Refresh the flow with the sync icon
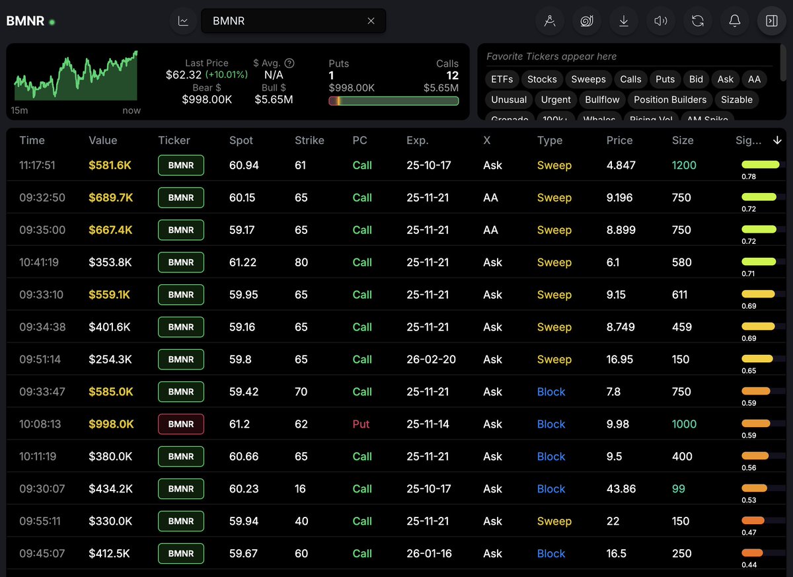The height and width of the screenshot is (577, 793). click(697, 21)
